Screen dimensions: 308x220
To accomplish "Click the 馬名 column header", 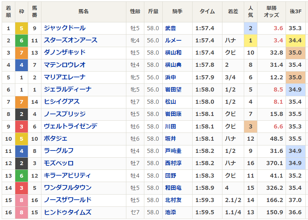I will (84, 11).
